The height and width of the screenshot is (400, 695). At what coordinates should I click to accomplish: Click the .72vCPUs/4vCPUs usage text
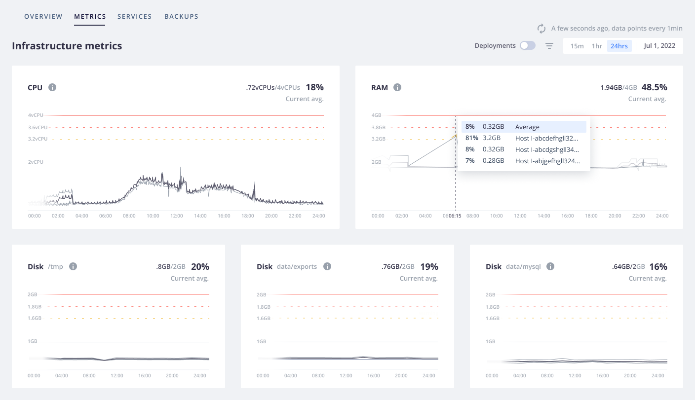click(x=273, y=87)
